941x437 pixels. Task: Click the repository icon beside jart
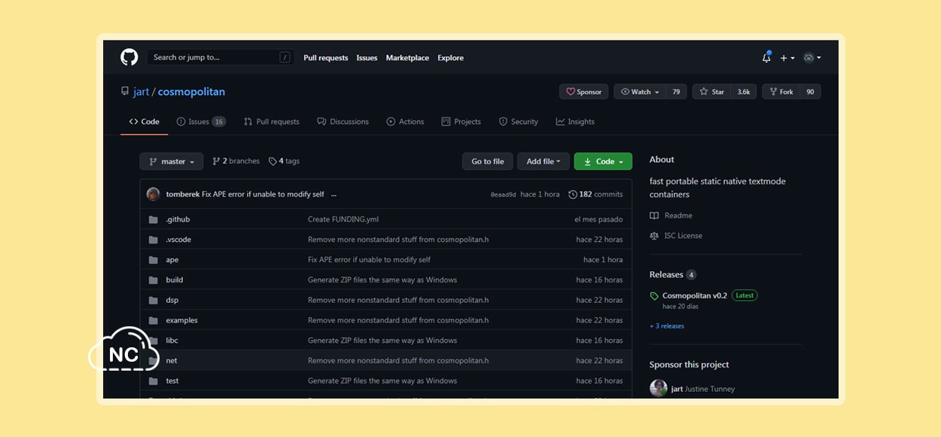click(x=125, y=91)
